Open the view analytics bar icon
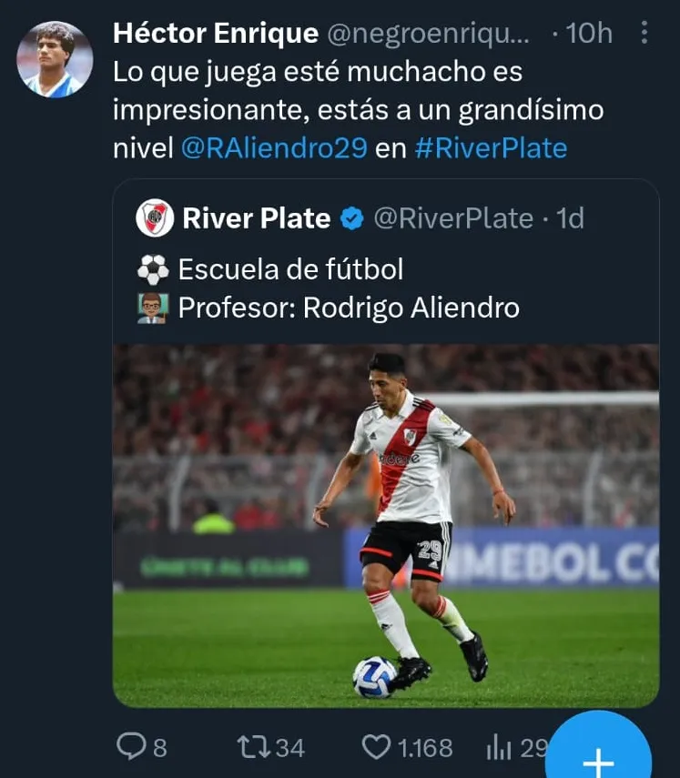The image size is (680, 778). tap(499, 747)
